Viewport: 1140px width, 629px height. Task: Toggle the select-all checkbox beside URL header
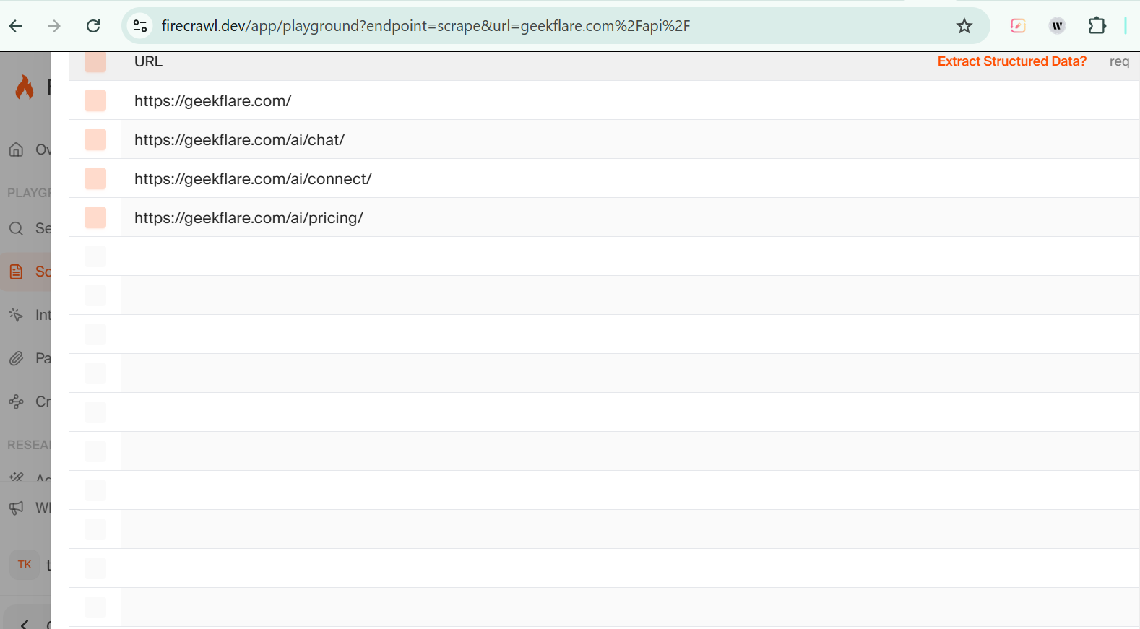(95, 62)
